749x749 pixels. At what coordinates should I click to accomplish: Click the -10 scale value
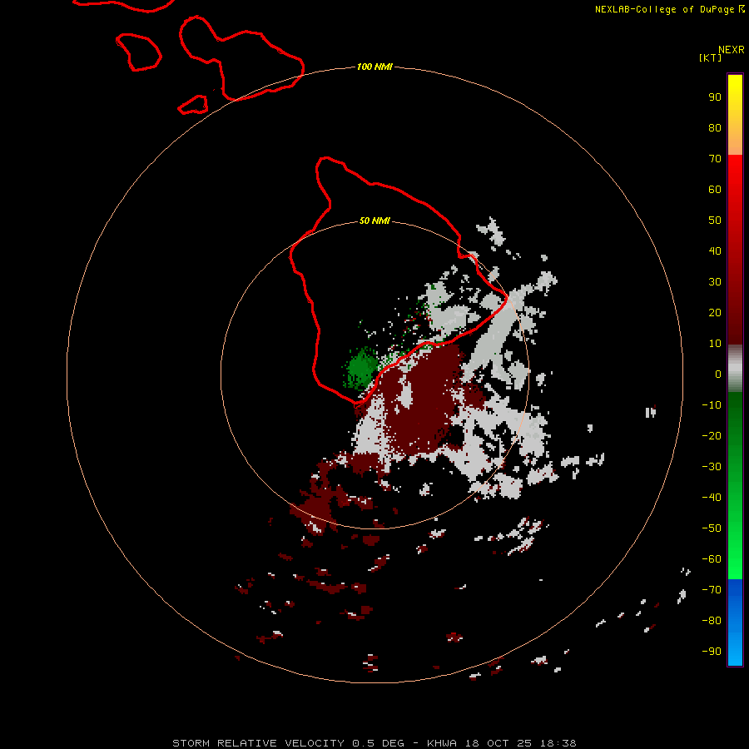pyautogui.click(x=712, y=405)
